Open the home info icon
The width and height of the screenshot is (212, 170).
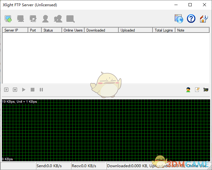point(204,19)
